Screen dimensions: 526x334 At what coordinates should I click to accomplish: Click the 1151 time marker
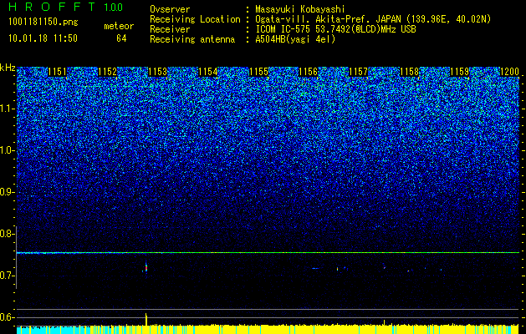click(57, 72)
